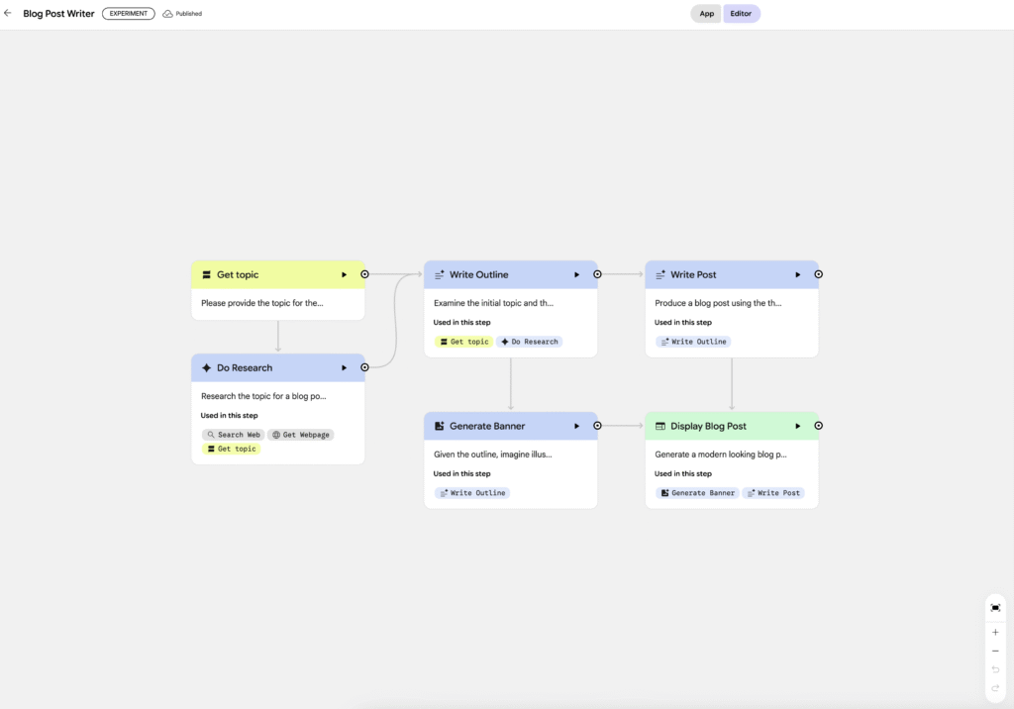The width and height of the screenshot is (1014, 709).
Task: Click the Search Web tool chip
Action: tap(234, 435)
